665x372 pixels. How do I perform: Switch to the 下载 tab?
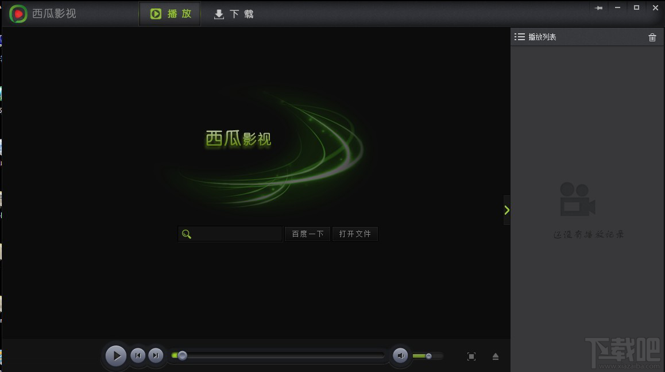(x=233, y=14)
